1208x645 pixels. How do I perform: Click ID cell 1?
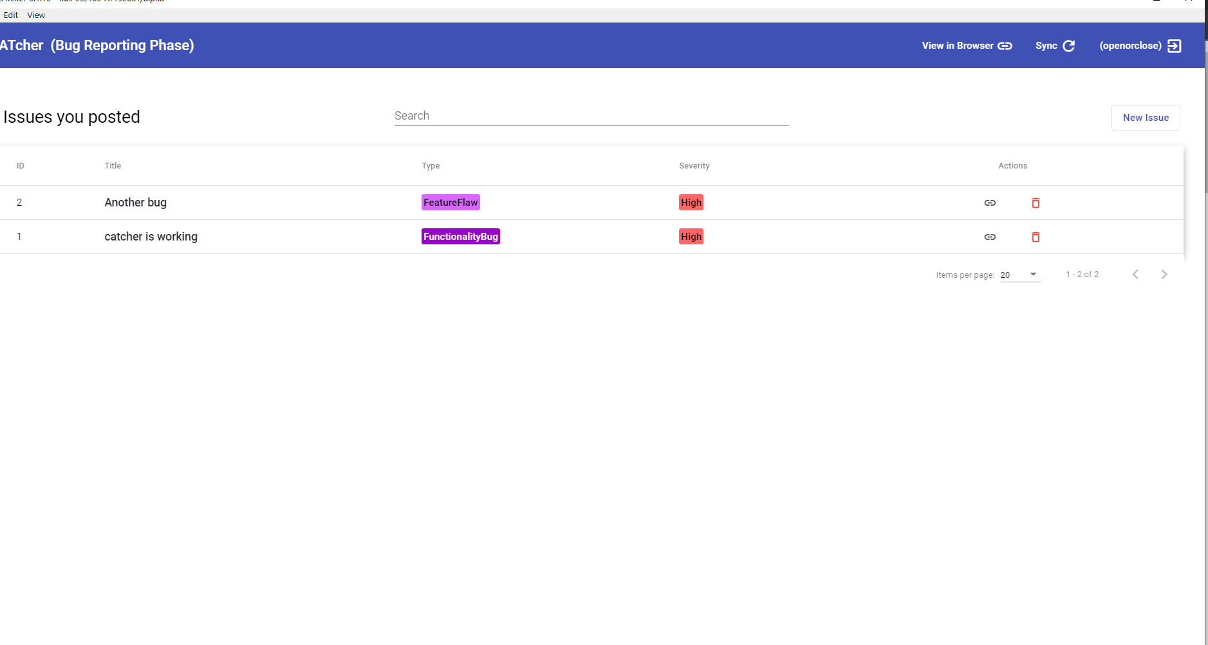(19, 237)
